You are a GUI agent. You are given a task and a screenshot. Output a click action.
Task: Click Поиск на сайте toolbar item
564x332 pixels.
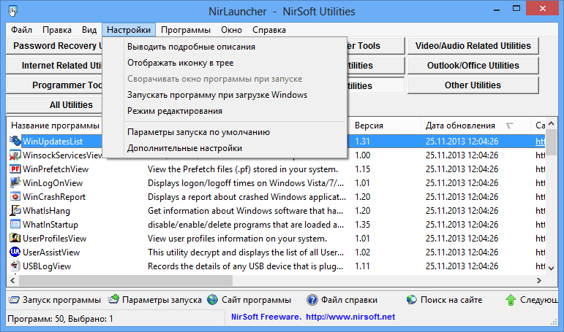click(444, 300)
